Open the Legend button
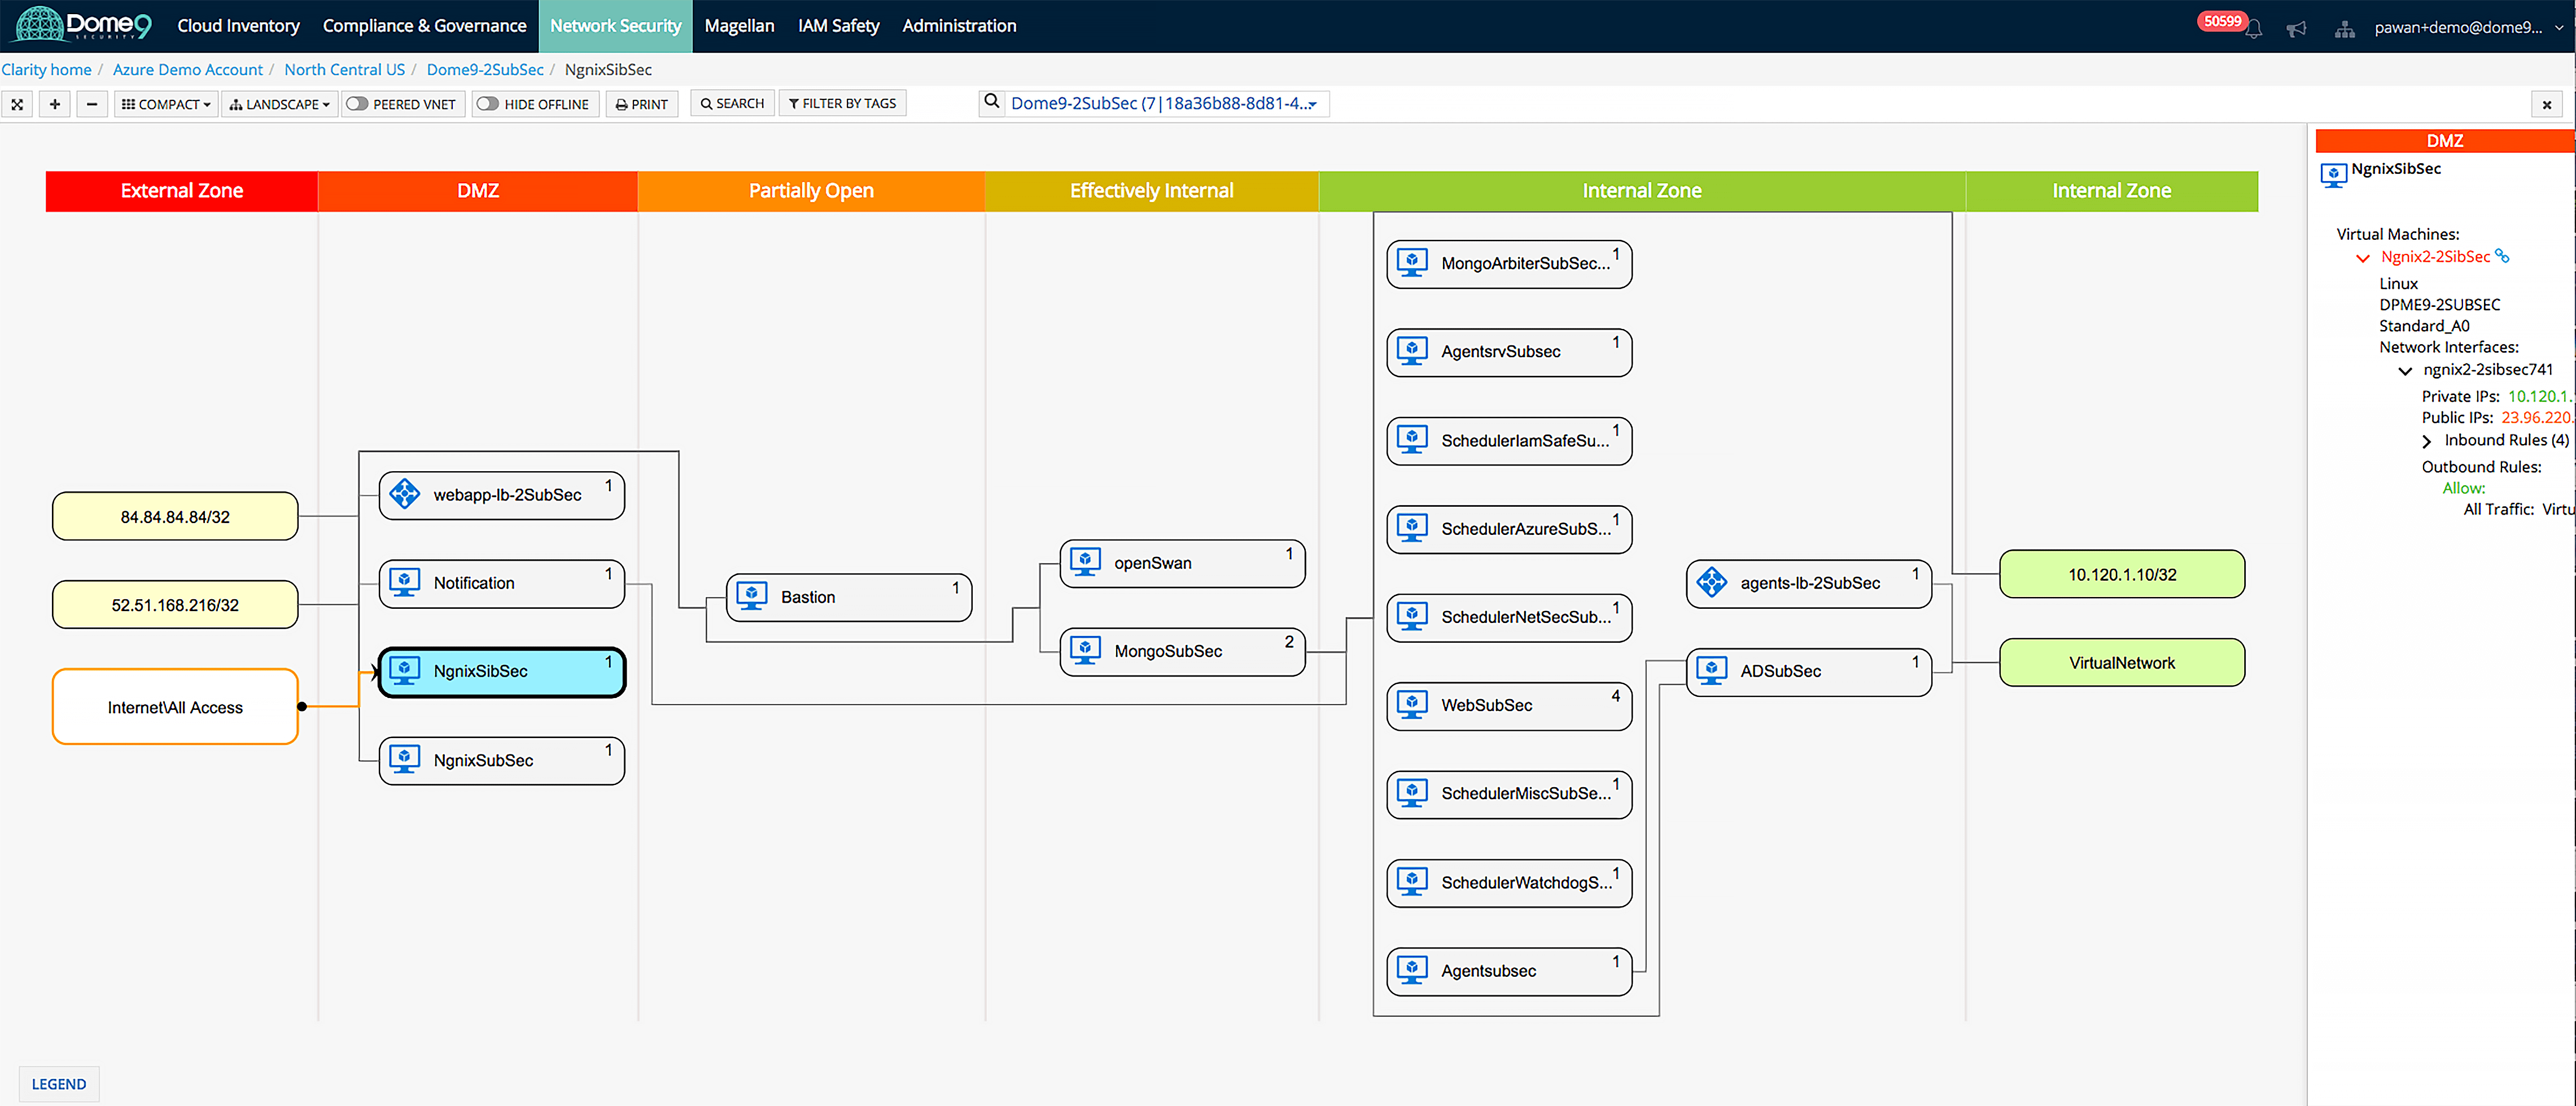This screenshot has height=1106, width=2576. click(59, 1084)
